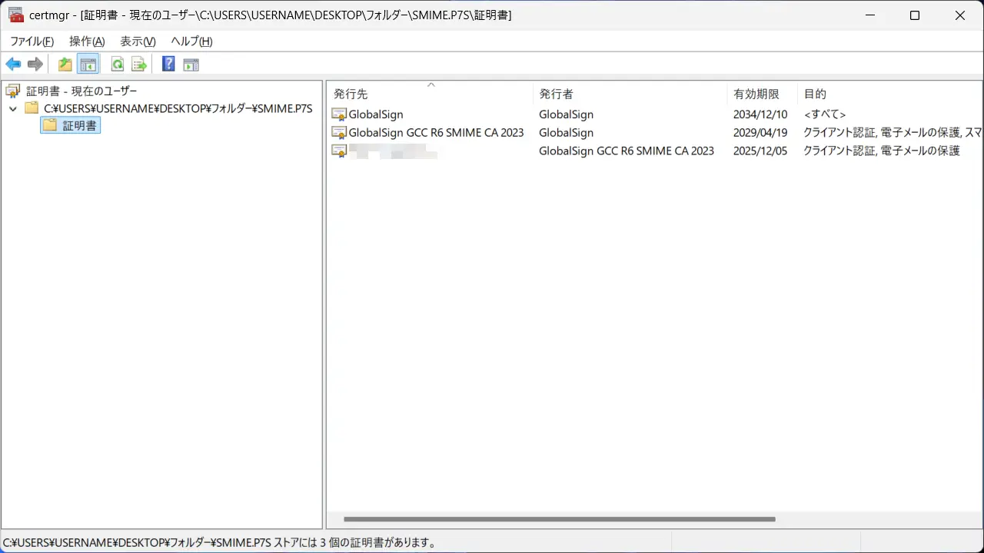
Task: Go up one level folder icon
Action: tap(65, 65)
